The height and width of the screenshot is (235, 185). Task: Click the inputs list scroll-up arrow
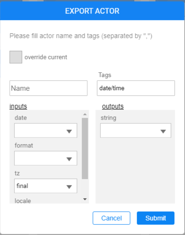coord(85,114)
